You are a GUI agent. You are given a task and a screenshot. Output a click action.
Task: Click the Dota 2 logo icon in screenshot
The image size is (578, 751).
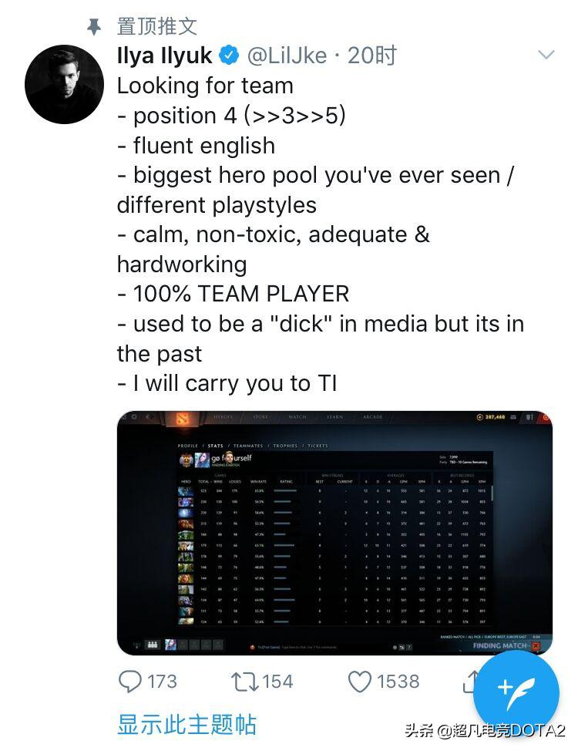point(182,419)
